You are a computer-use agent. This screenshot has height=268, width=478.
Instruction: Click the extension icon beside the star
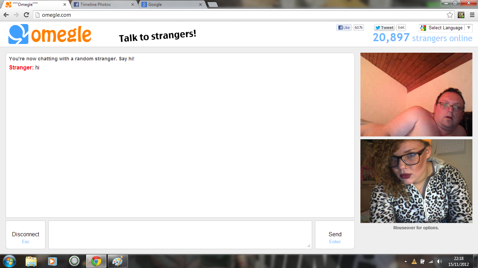pyautogui.click(x=461, y=15)
